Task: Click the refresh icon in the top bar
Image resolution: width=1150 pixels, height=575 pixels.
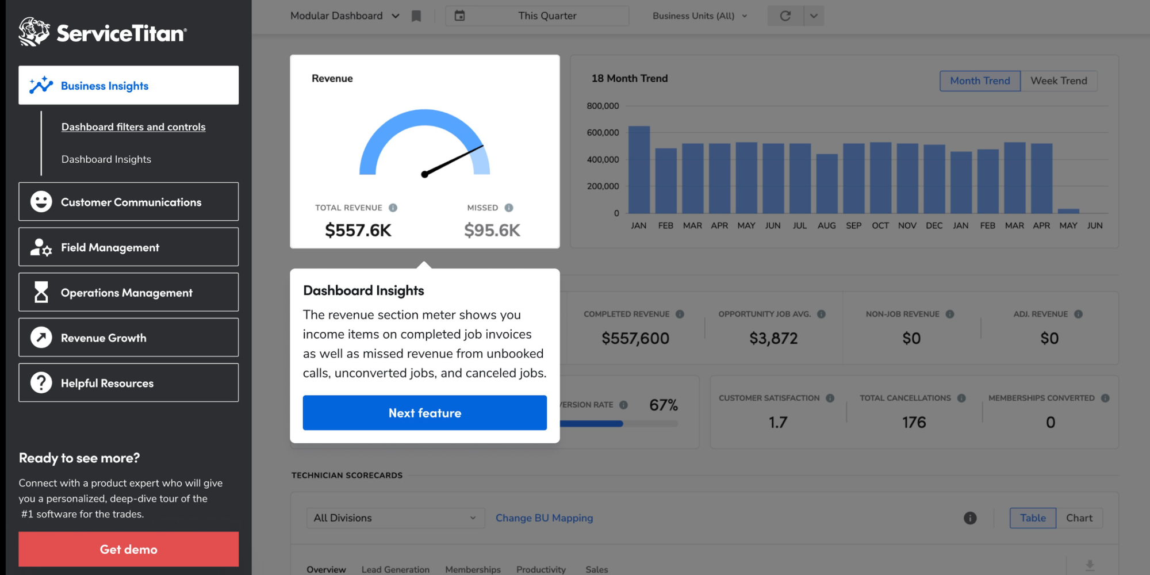Action: coord(785,16)
